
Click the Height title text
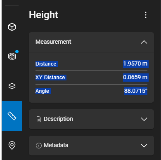[43, 15]
